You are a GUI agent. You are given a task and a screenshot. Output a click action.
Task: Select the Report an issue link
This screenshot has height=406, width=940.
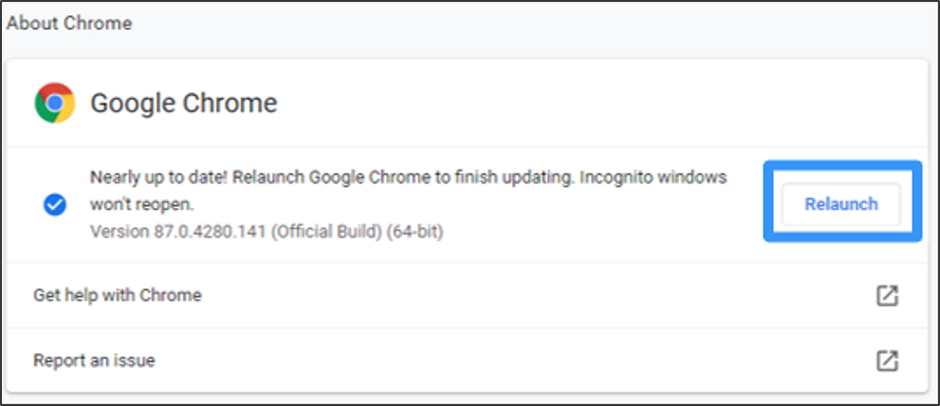94,360
